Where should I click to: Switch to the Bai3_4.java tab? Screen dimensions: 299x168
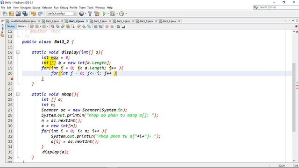[123, 21]
